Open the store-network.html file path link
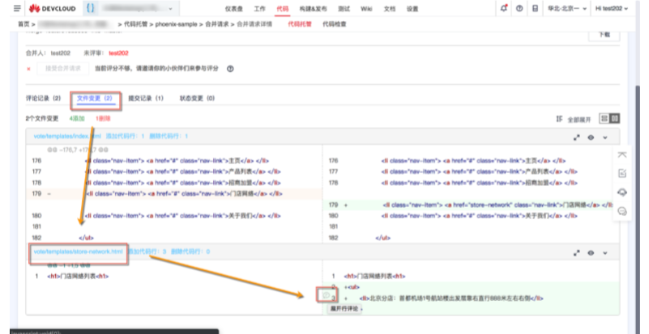Screen dimensions: 649x334 click(x=79, y=252)
